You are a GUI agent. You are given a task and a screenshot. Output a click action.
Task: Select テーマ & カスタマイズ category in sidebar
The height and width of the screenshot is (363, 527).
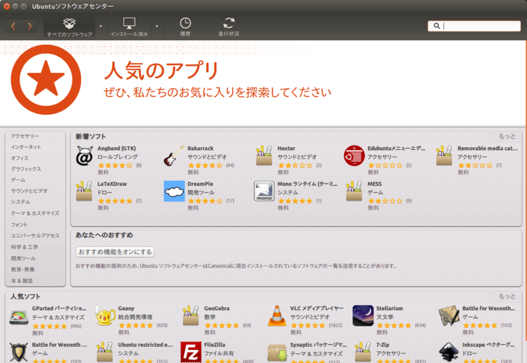[35, 213]
